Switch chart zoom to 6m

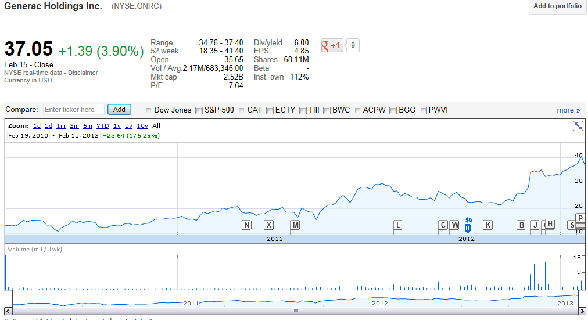click(x=87, y=126)
